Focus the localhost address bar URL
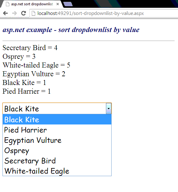Viewport: 178px width, 192px height. pos(90,13)
